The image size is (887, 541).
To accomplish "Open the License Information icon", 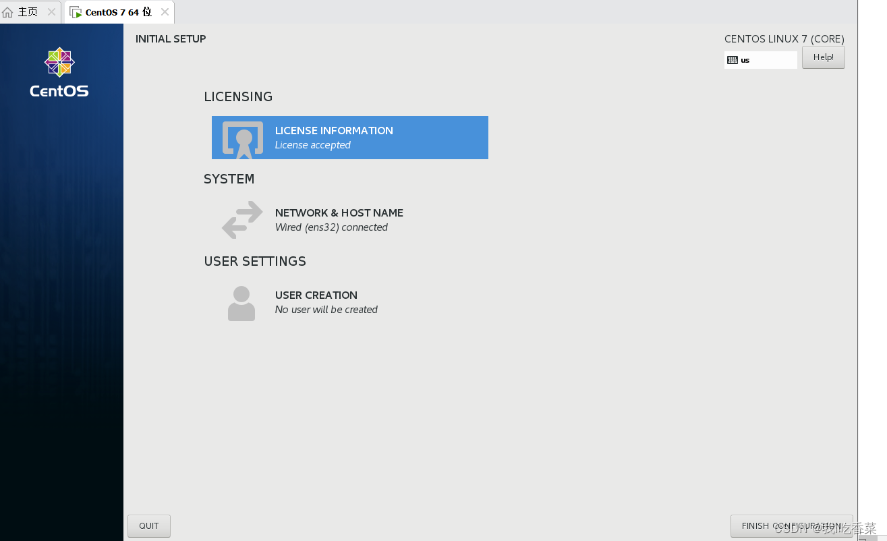I will click(243, 140).
